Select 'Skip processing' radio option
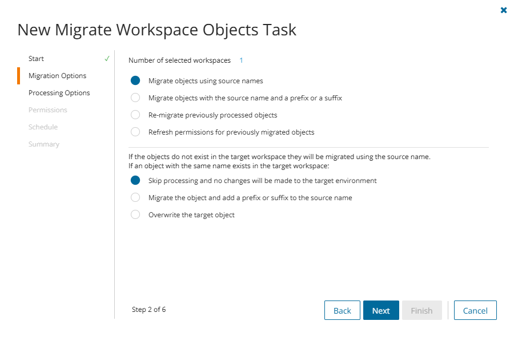The image size is (514, 337). coord(135,181)
